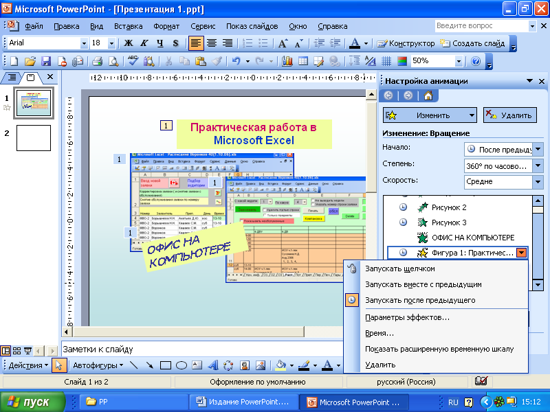The width and height of the screenshot is (550, 412).
Task: Undo the last action
Action: pos(236,61)
